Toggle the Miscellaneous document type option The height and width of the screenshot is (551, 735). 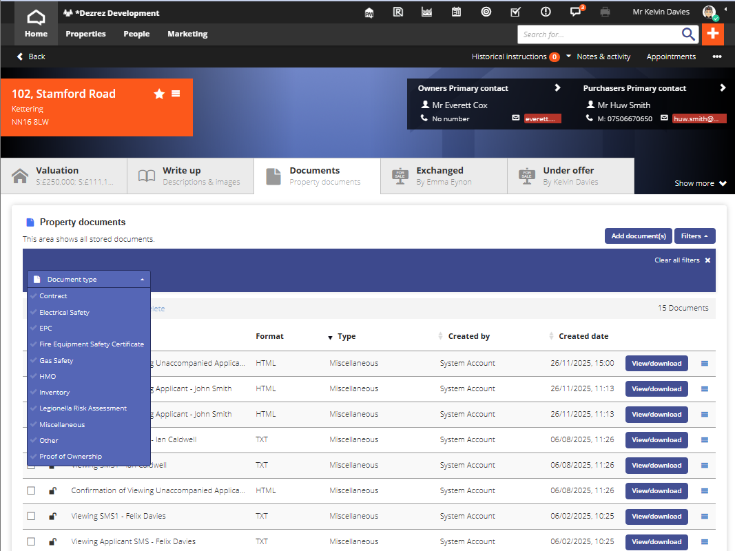pos(62,424)
